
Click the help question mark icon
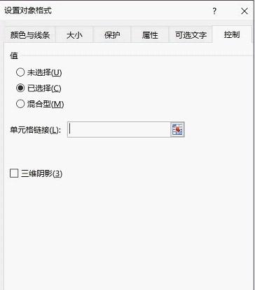[x=214, y=11]
